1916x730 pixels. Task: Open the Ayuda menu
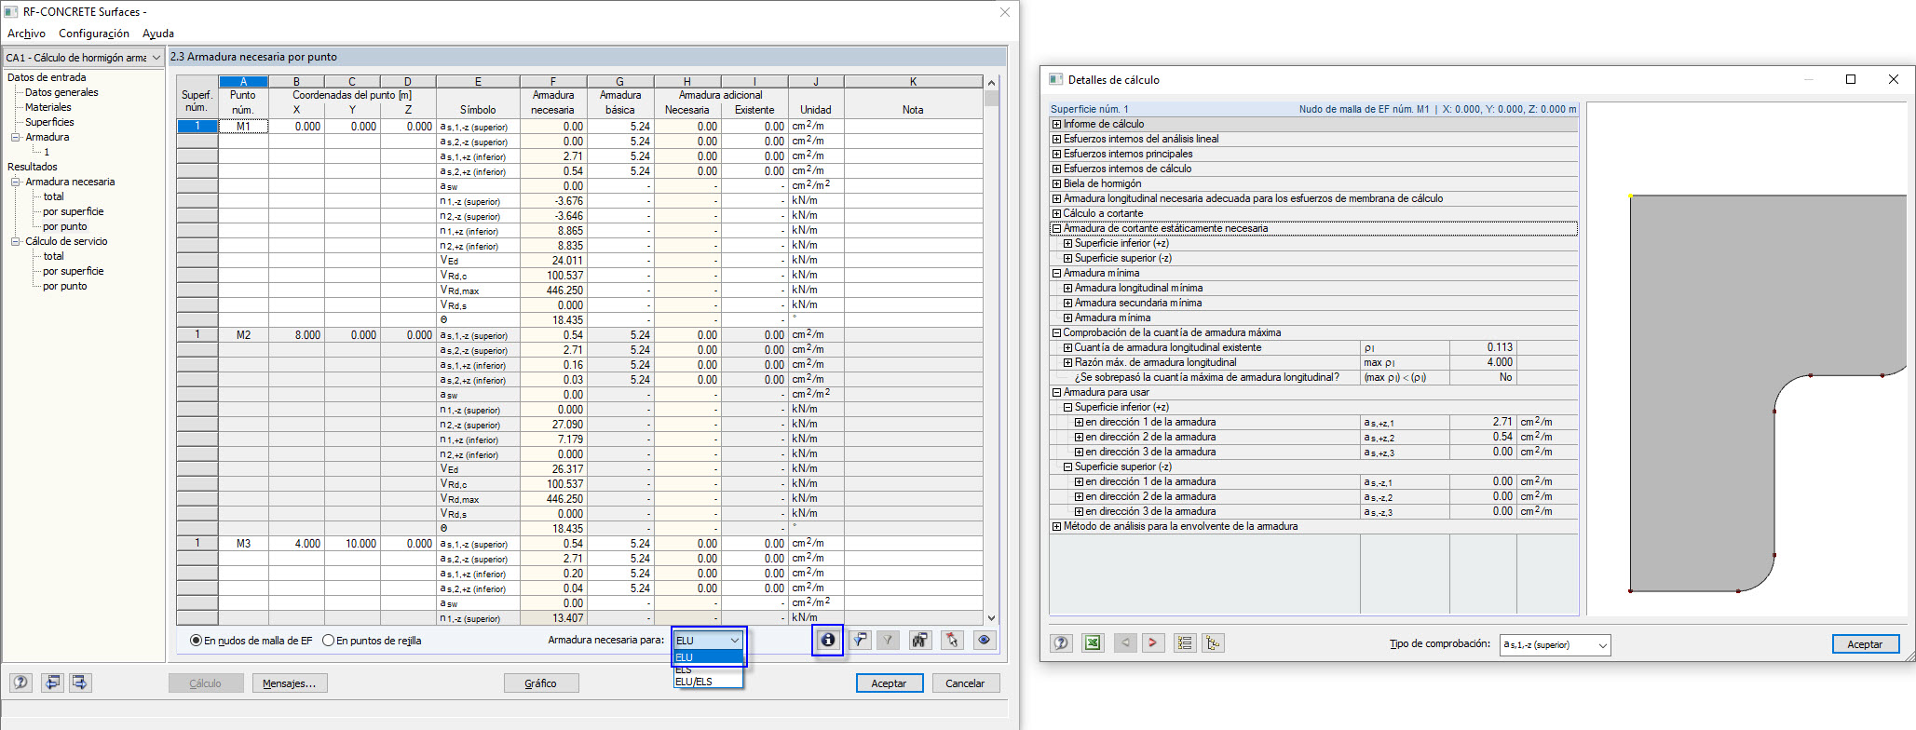[158, 34]
